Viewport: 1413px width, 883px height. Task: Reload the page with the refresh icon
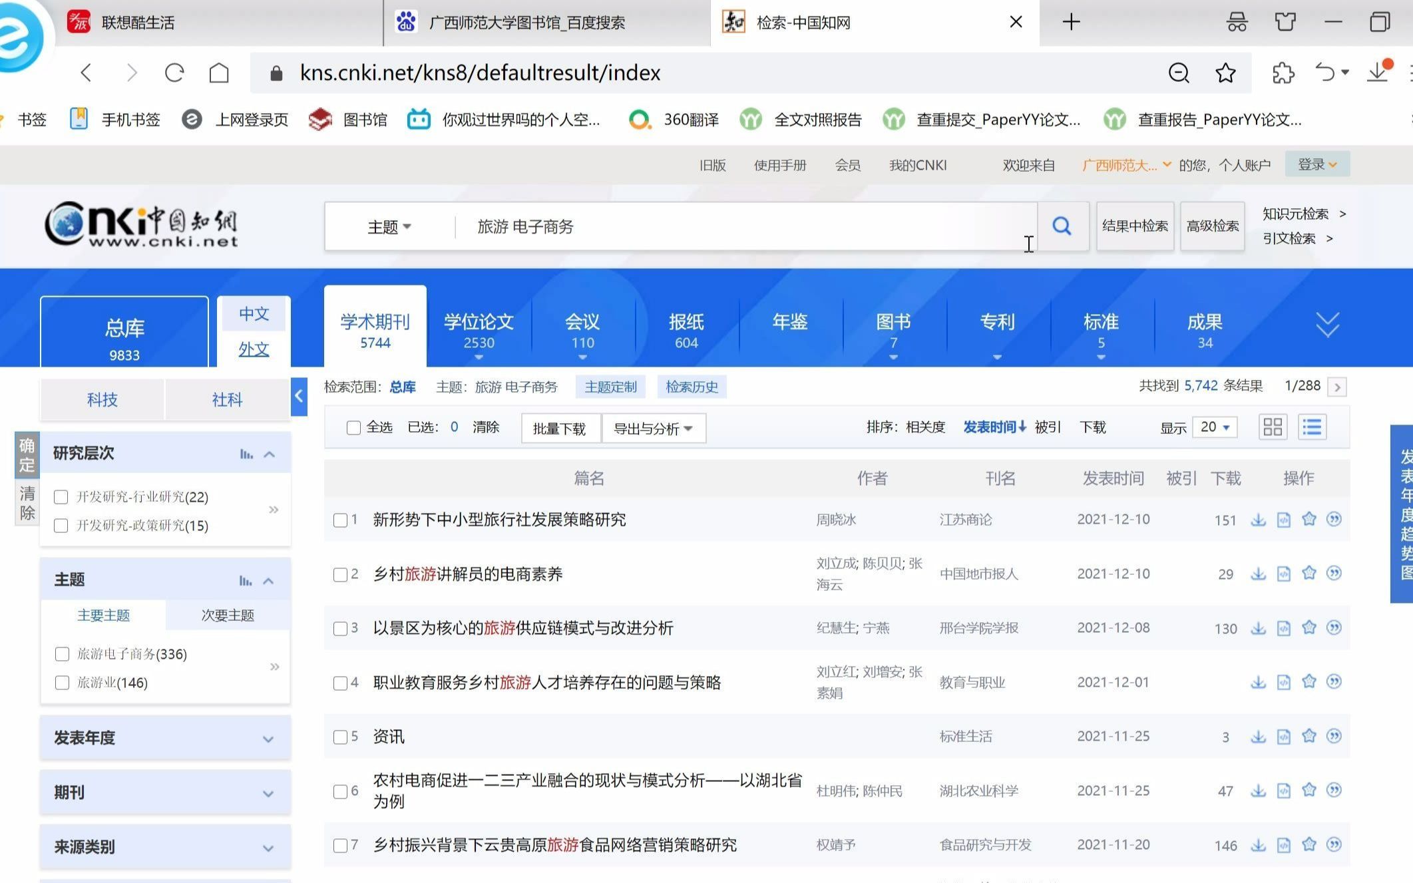pos(174,73)
